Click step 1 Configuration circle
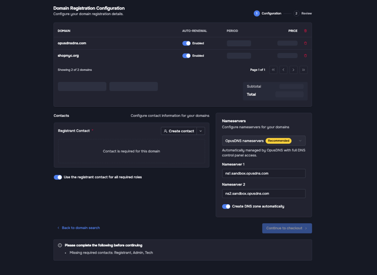 click(x=257, y=13)
